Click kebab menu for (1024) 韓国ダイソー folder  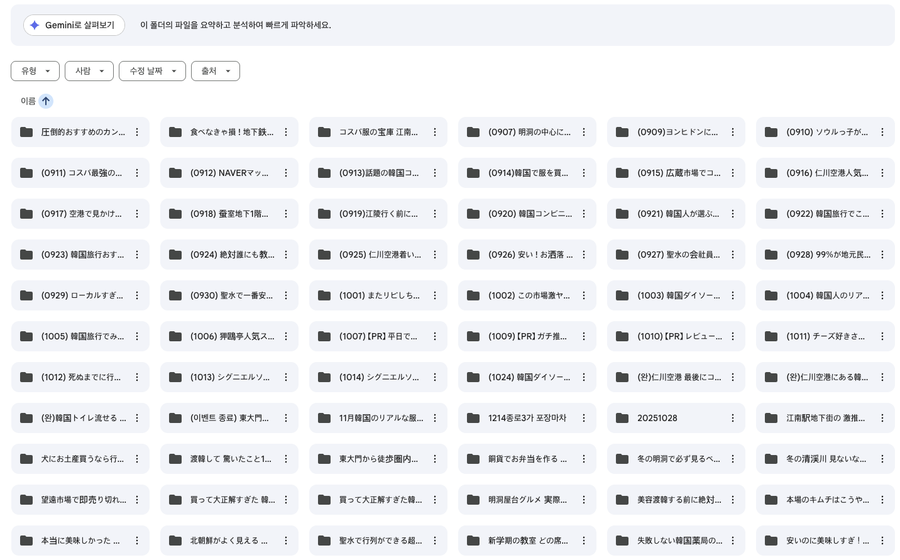click(x=584, y=377)
